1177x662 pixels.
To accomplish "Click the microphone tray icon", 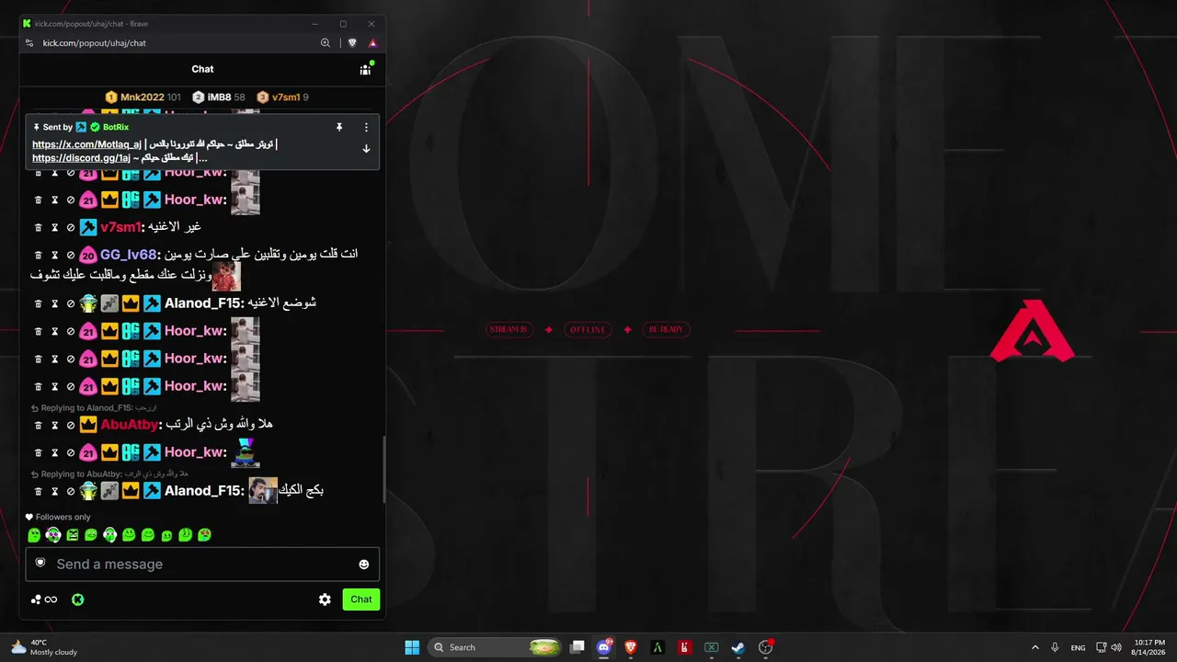I will pyautogui.click(x=1055, y=647).
